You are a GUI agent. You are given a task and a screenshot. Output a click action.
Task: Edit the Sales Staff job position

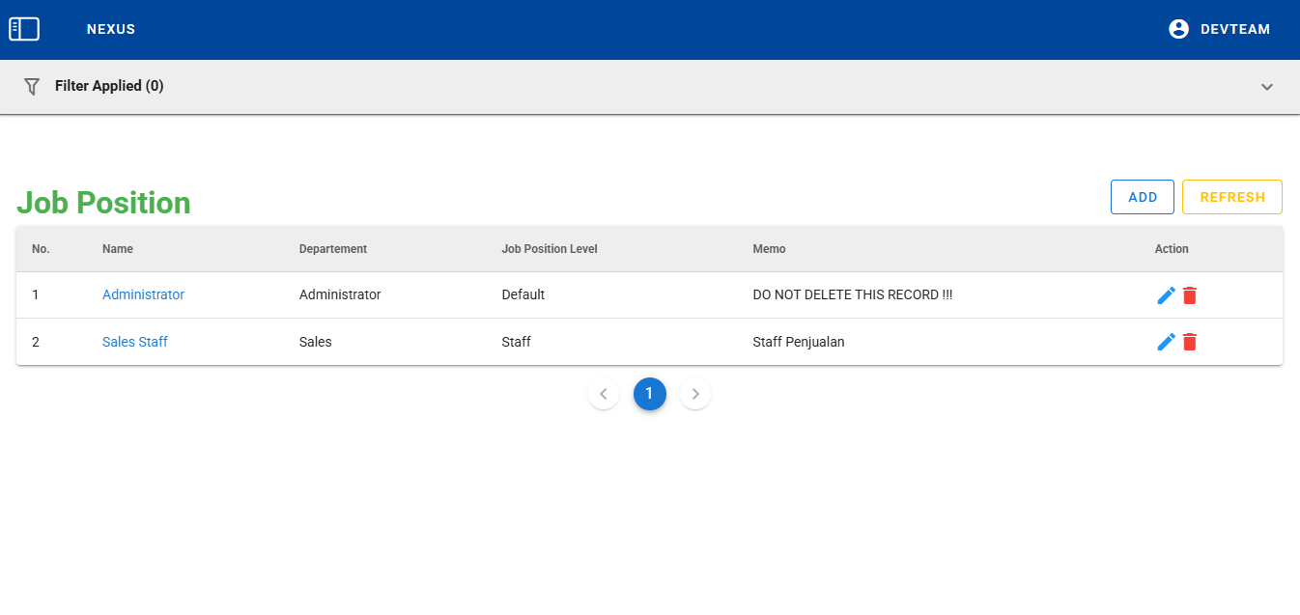pyautogui.click(x=1166, y=342)
